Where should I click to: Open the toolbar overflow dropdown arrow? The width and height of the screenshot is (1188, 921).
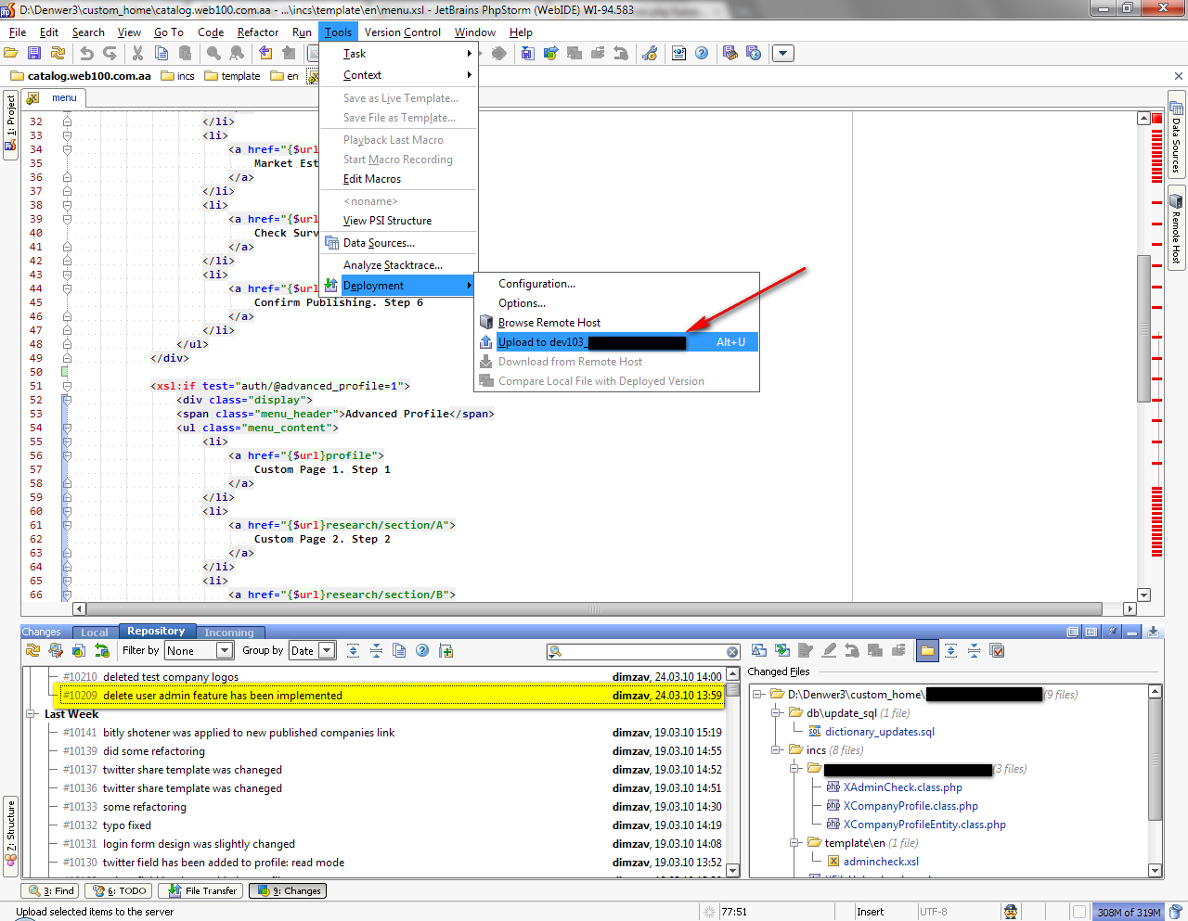coord(783,54)
